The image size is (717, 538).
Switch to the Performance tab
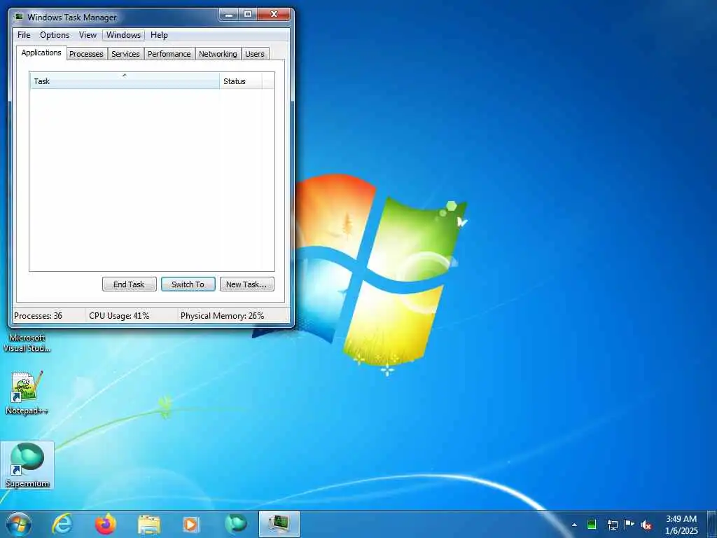(169, 54)
